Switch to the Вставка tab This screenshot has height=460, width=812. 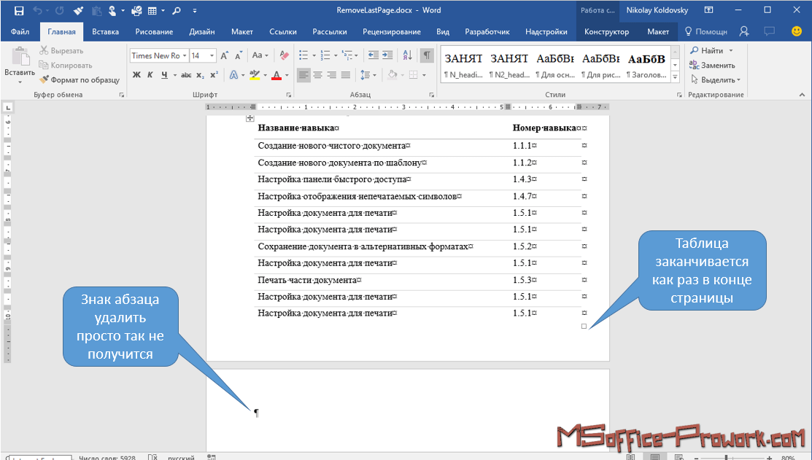[105, 31]
